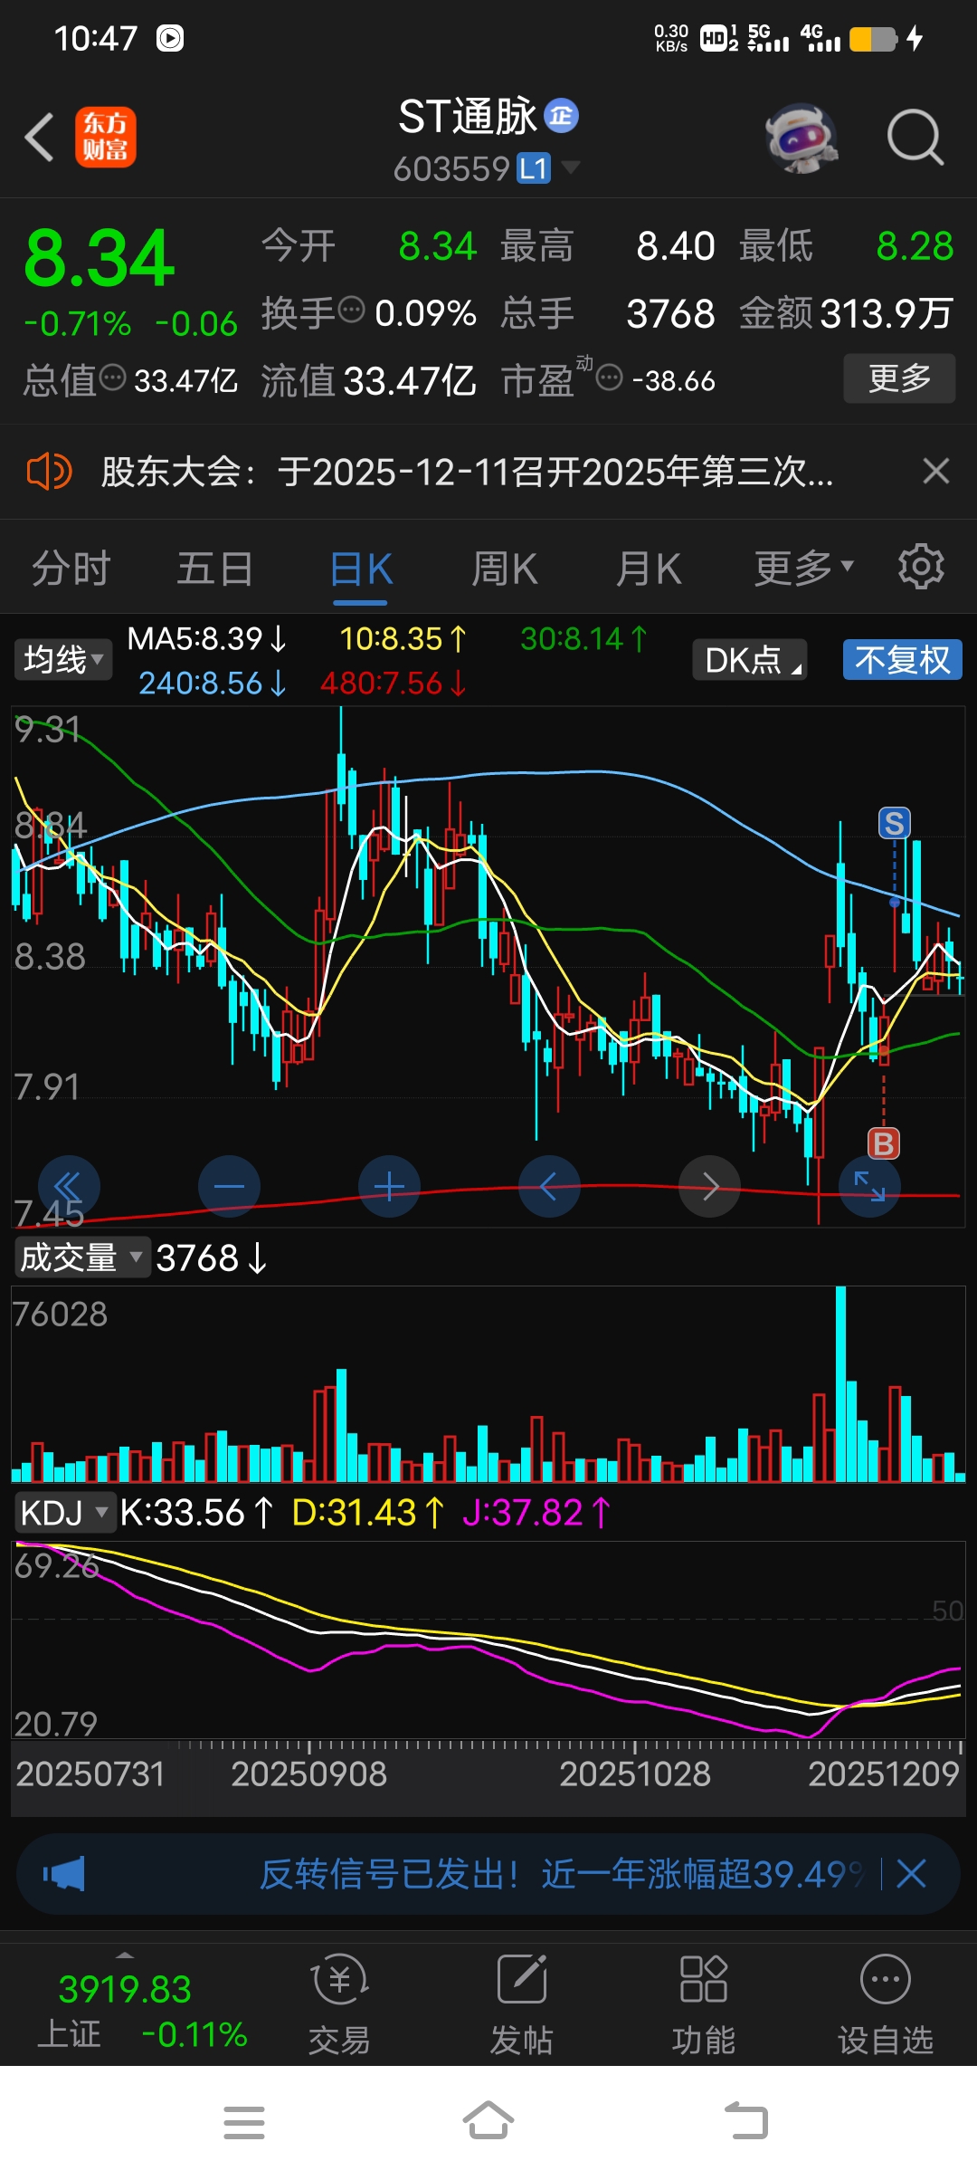
Task: Open the 反转信号已发出 banner link
Action: click(561, 1873)
